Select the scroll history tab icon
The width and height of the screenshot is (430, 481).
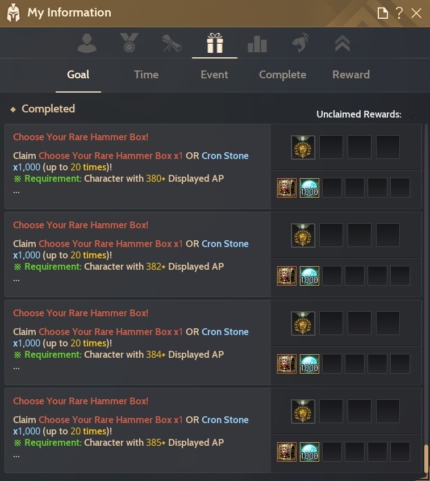[172, 43]
